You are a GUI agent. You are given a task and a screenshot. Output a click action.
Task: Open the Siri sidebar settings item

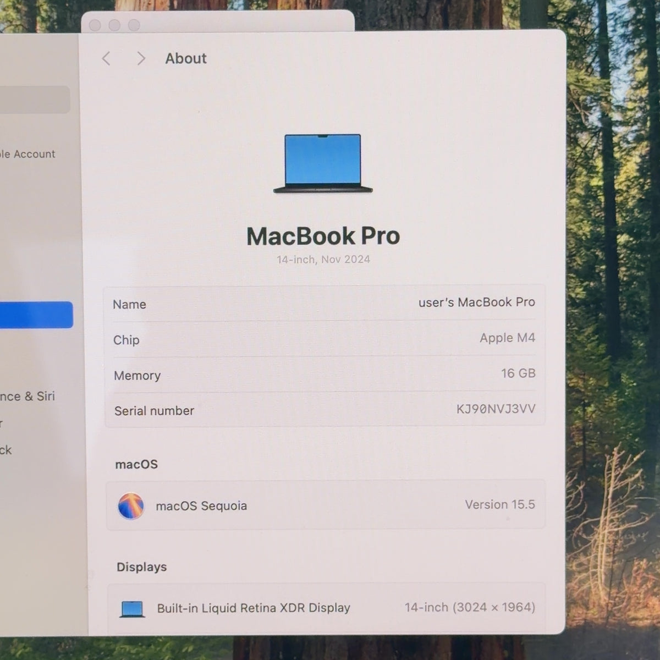pyautogui.click(x=28, y=396)
